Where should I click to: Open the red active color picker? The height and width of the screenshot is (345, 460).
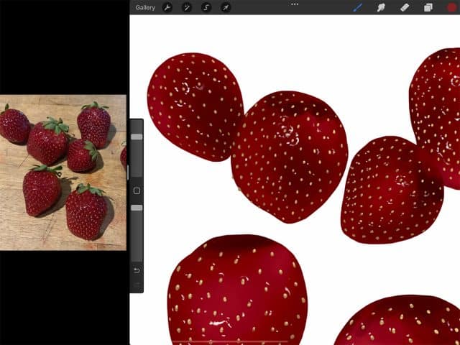click(452, 8)
